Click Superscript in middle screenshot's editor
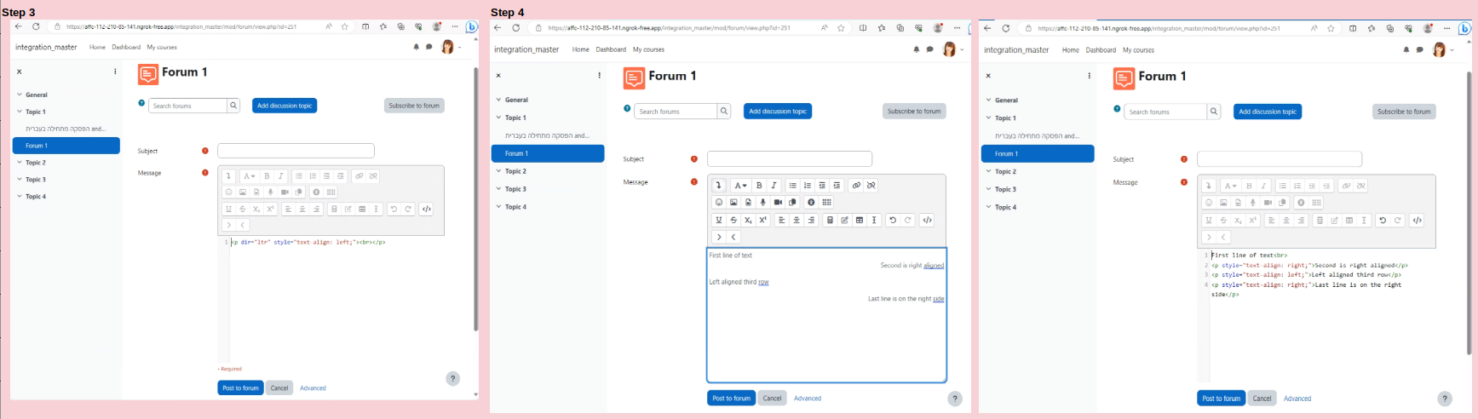Screen dimensions: 1478x419 tap(762, 220)
